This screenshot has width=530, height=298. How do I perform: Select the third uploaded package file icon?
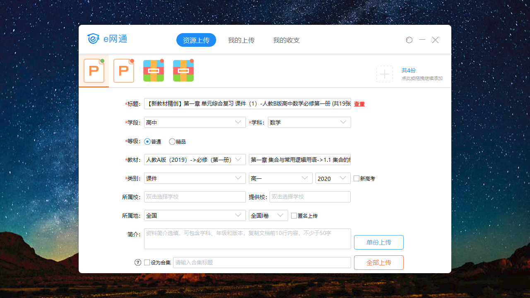153,70
